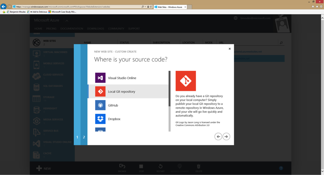Pick the GitHub source option
The height and width of the screenshot is (175, 324).
[128, 105]
